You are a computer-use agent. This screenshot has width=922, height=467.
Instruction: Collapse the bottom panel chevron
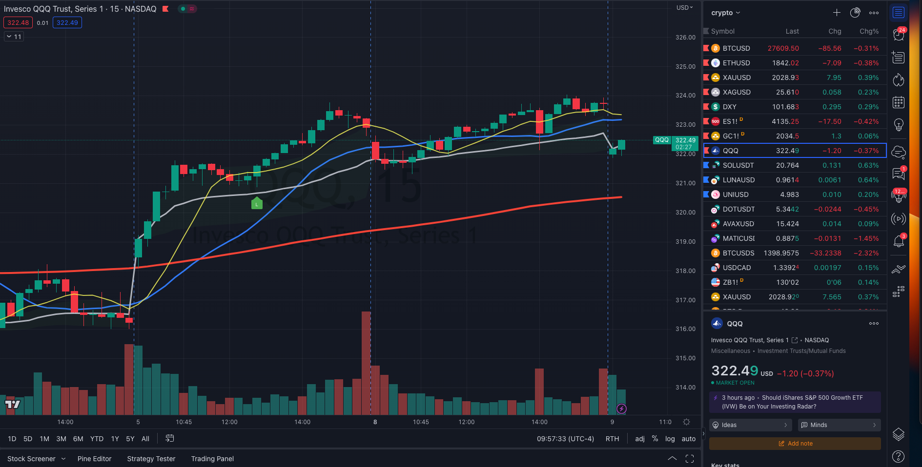pos(672,459)
